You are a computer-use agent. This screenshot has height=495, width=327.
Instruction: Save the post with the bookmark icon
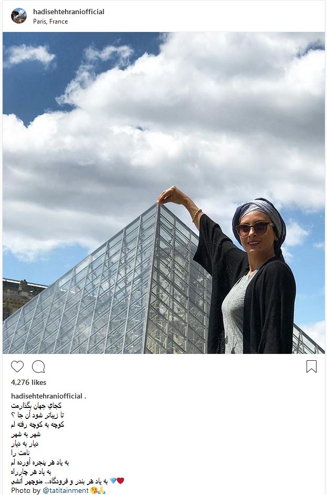(x=311, y=367)
